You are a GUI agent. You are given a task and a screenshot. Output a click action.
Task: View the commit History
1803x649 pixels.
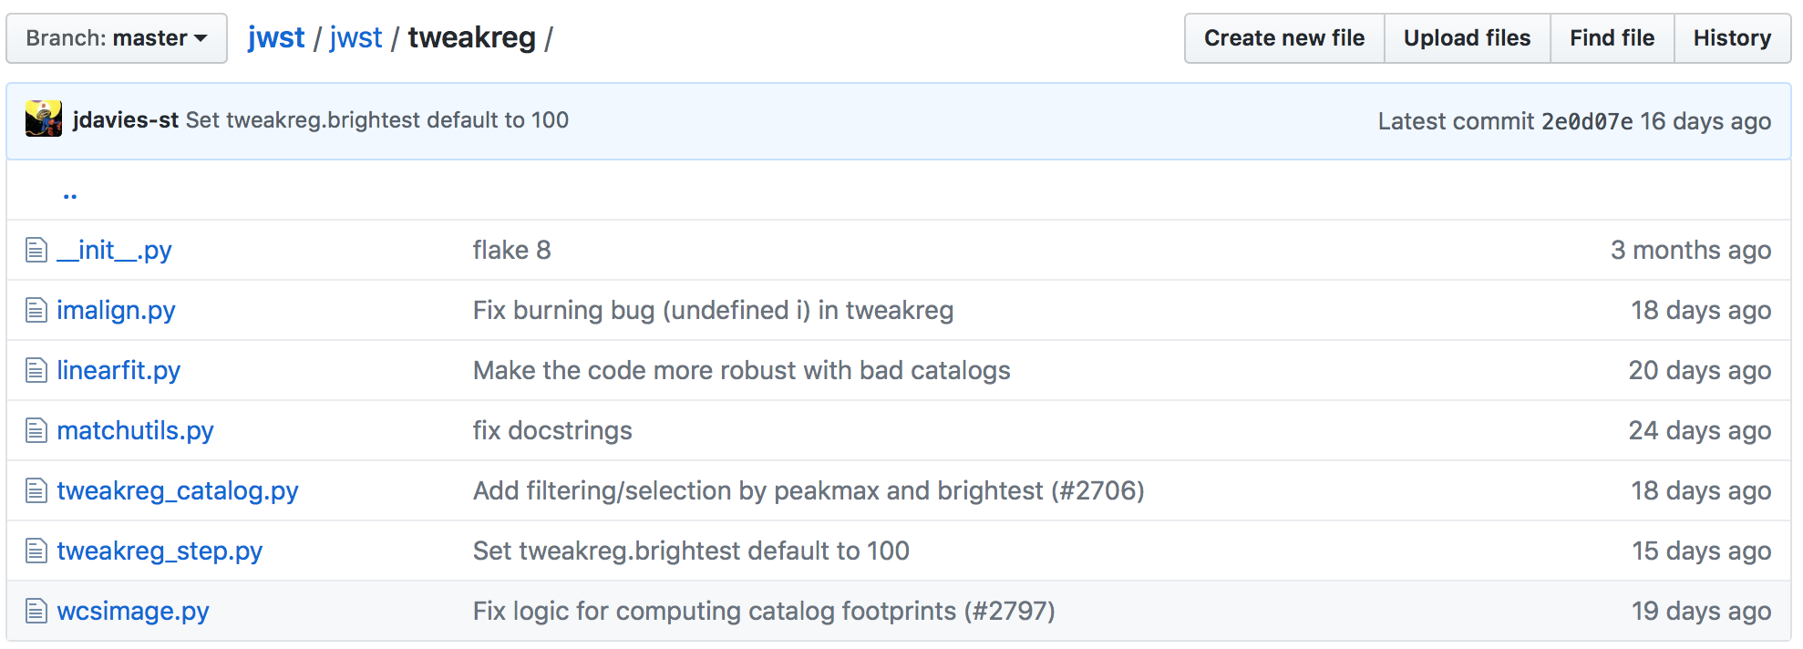coord(1731,38)
